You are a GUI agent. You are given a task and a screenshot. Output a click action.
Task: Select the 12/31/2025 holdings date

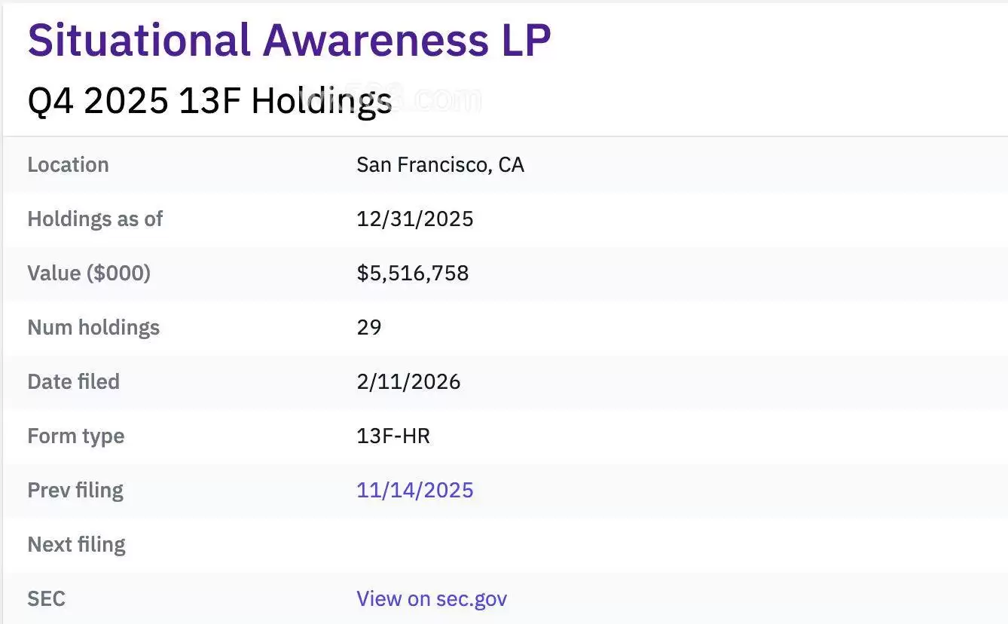[x=415, y=219]
